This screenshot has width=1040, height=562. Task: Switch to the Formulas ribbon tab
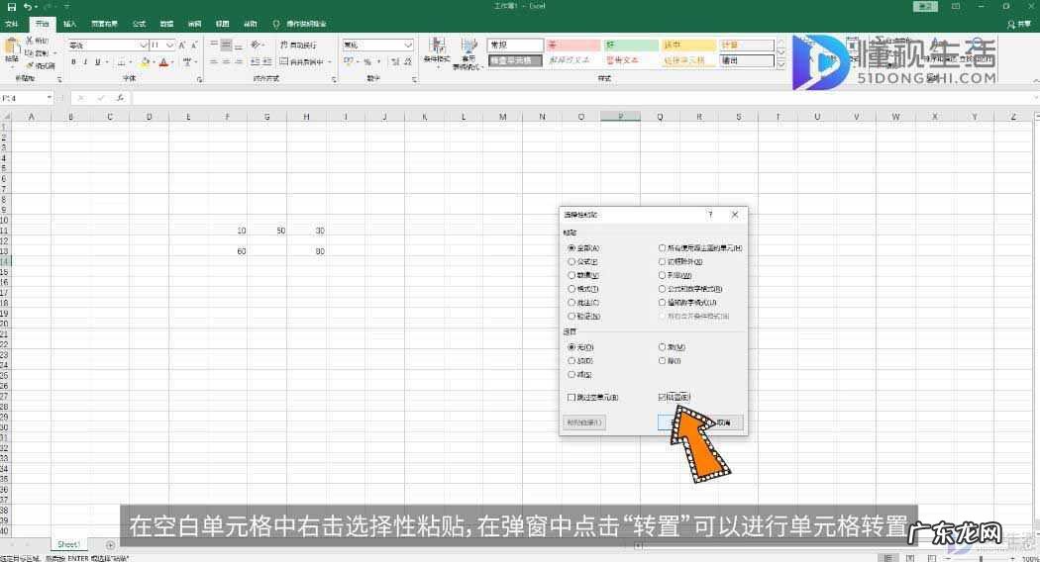[139, 24]
